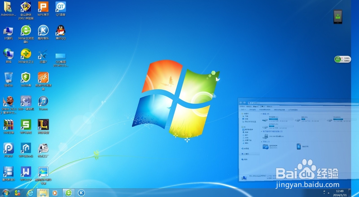Open 360一键装机 desktop shortcut
Screen dimensions: 359x197
(x=26, y=103)
